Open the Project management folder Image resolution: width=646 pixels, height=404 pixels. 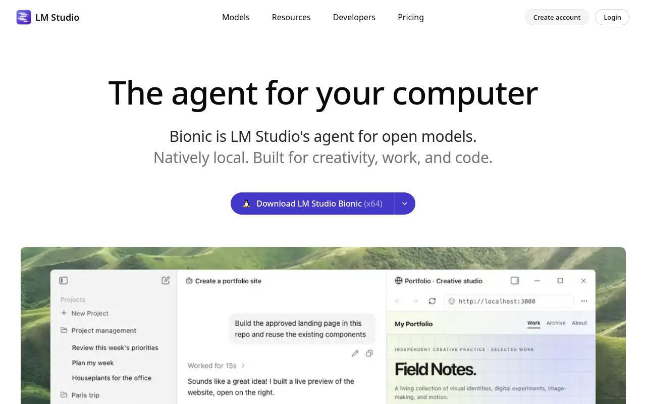[x=98, y=330]
